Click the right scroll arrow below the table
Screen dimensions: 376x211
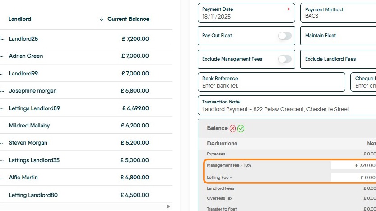[168, 206]
